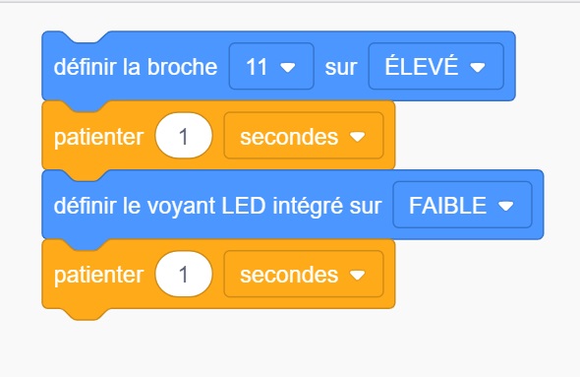Screen dimensions: 580x377
Task: Click the arrow beside FAIBLE
Action: pyautogui.click(x=506, y=206)
